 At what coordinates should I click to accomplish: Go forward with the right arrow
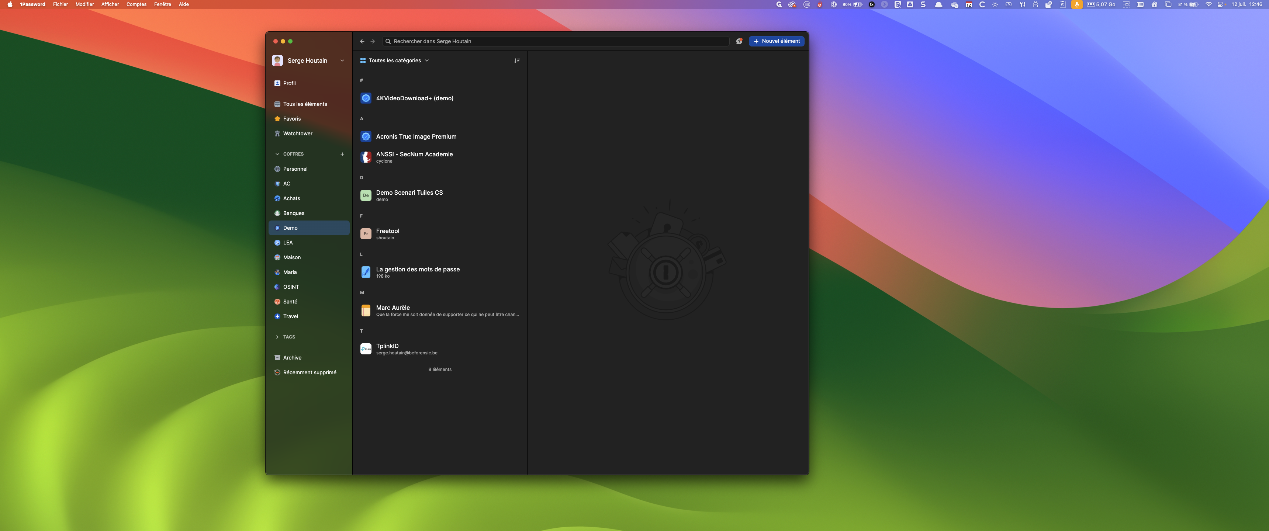pyautogui.click(x=373, y=41)
